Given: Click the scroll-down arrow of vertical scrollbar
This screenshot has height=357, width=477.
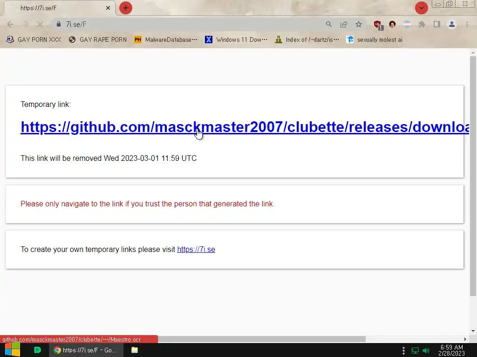Looking at the screenshot, I should [x=473, y=331].
